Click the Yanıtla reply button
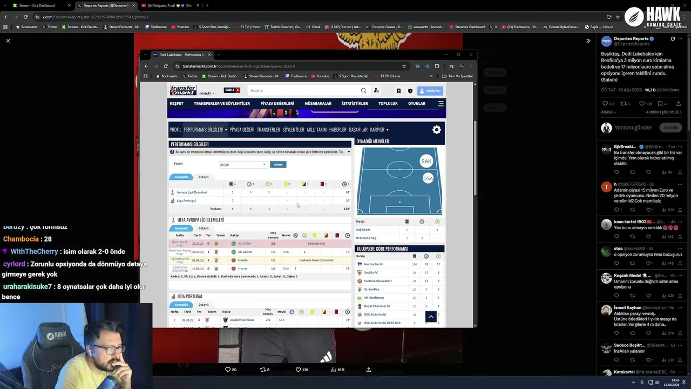Viewport: 691px width, 389px height. pyautogui.click(x=670, y=128)
